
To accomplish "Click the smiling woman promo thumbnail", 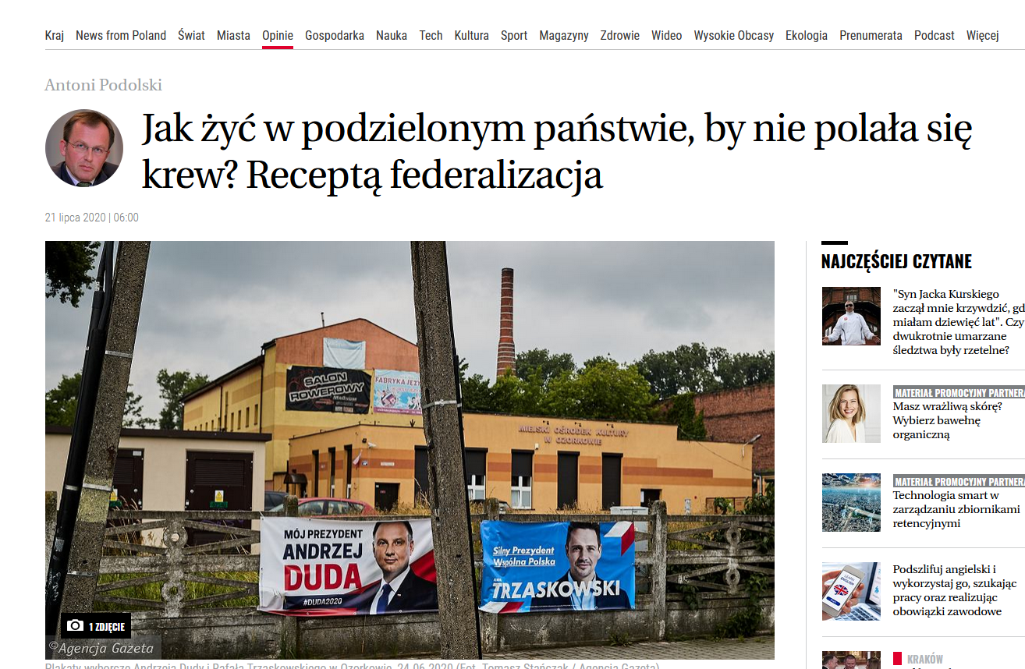I will (x=851, y=413).
